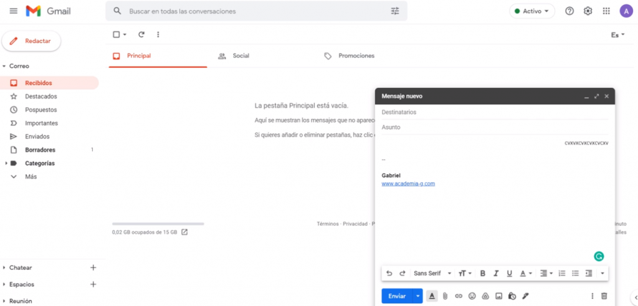This screenshot has width=638, height=306.
Task: Insert a link in the message
Action: [x=459, y=296]
